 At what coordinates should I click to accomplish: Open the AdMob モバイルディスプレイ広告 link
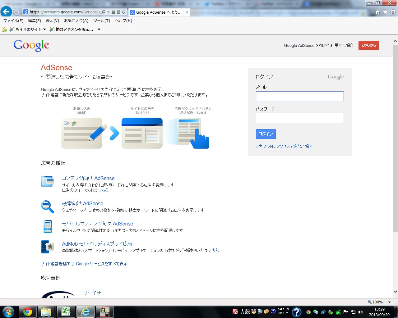click(97, 244)
